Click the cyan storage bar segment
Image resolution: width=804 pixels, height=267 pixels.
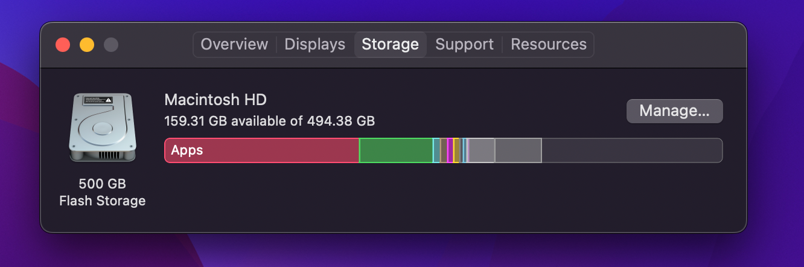coord(436,150)
